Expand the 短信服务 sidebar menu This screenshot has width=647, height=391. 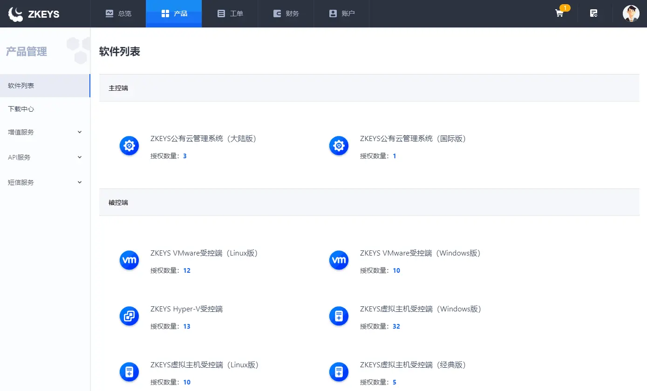click(x=45, y=182)
